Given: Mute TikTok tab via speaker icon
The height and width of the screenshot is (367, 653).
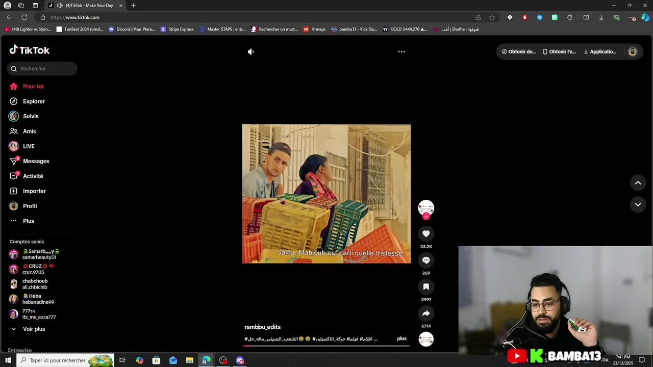Looking at the screenshot, I should pos(60,6).
